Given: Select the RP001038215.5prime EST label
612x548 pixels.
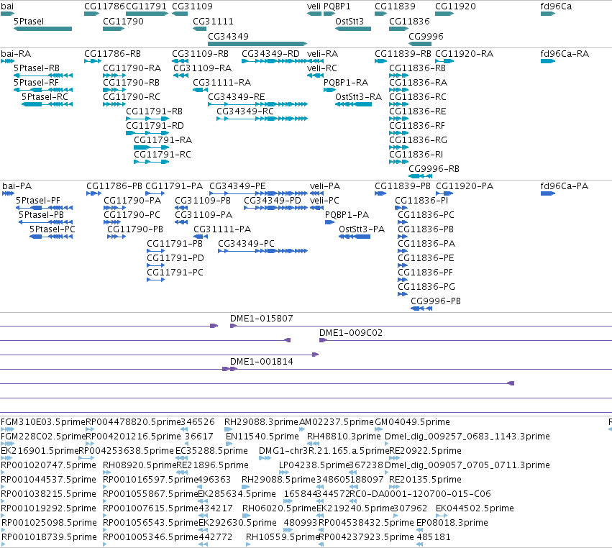Looking at the screenshot, I should pyautogui.click(x=48, y=494).
